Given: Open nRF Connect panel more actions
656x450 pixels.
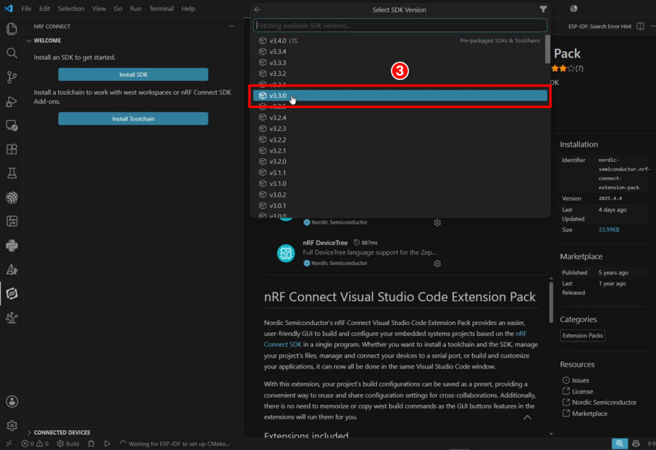Looking at the screenshot, I should pyautogui.click(x=231, y=26).
